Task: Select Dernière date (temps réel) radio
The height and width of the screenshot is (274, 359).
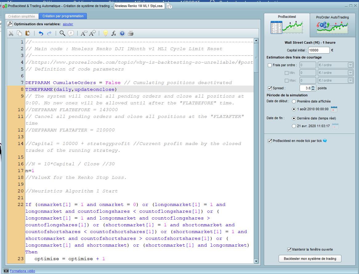Action: 294,118
